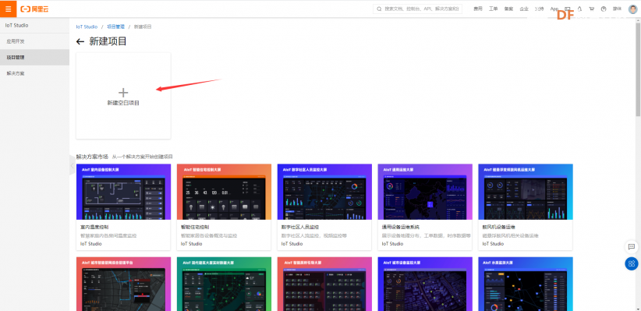
Task: Switch language via 简体 option
Action: click(x=617, y=9)
